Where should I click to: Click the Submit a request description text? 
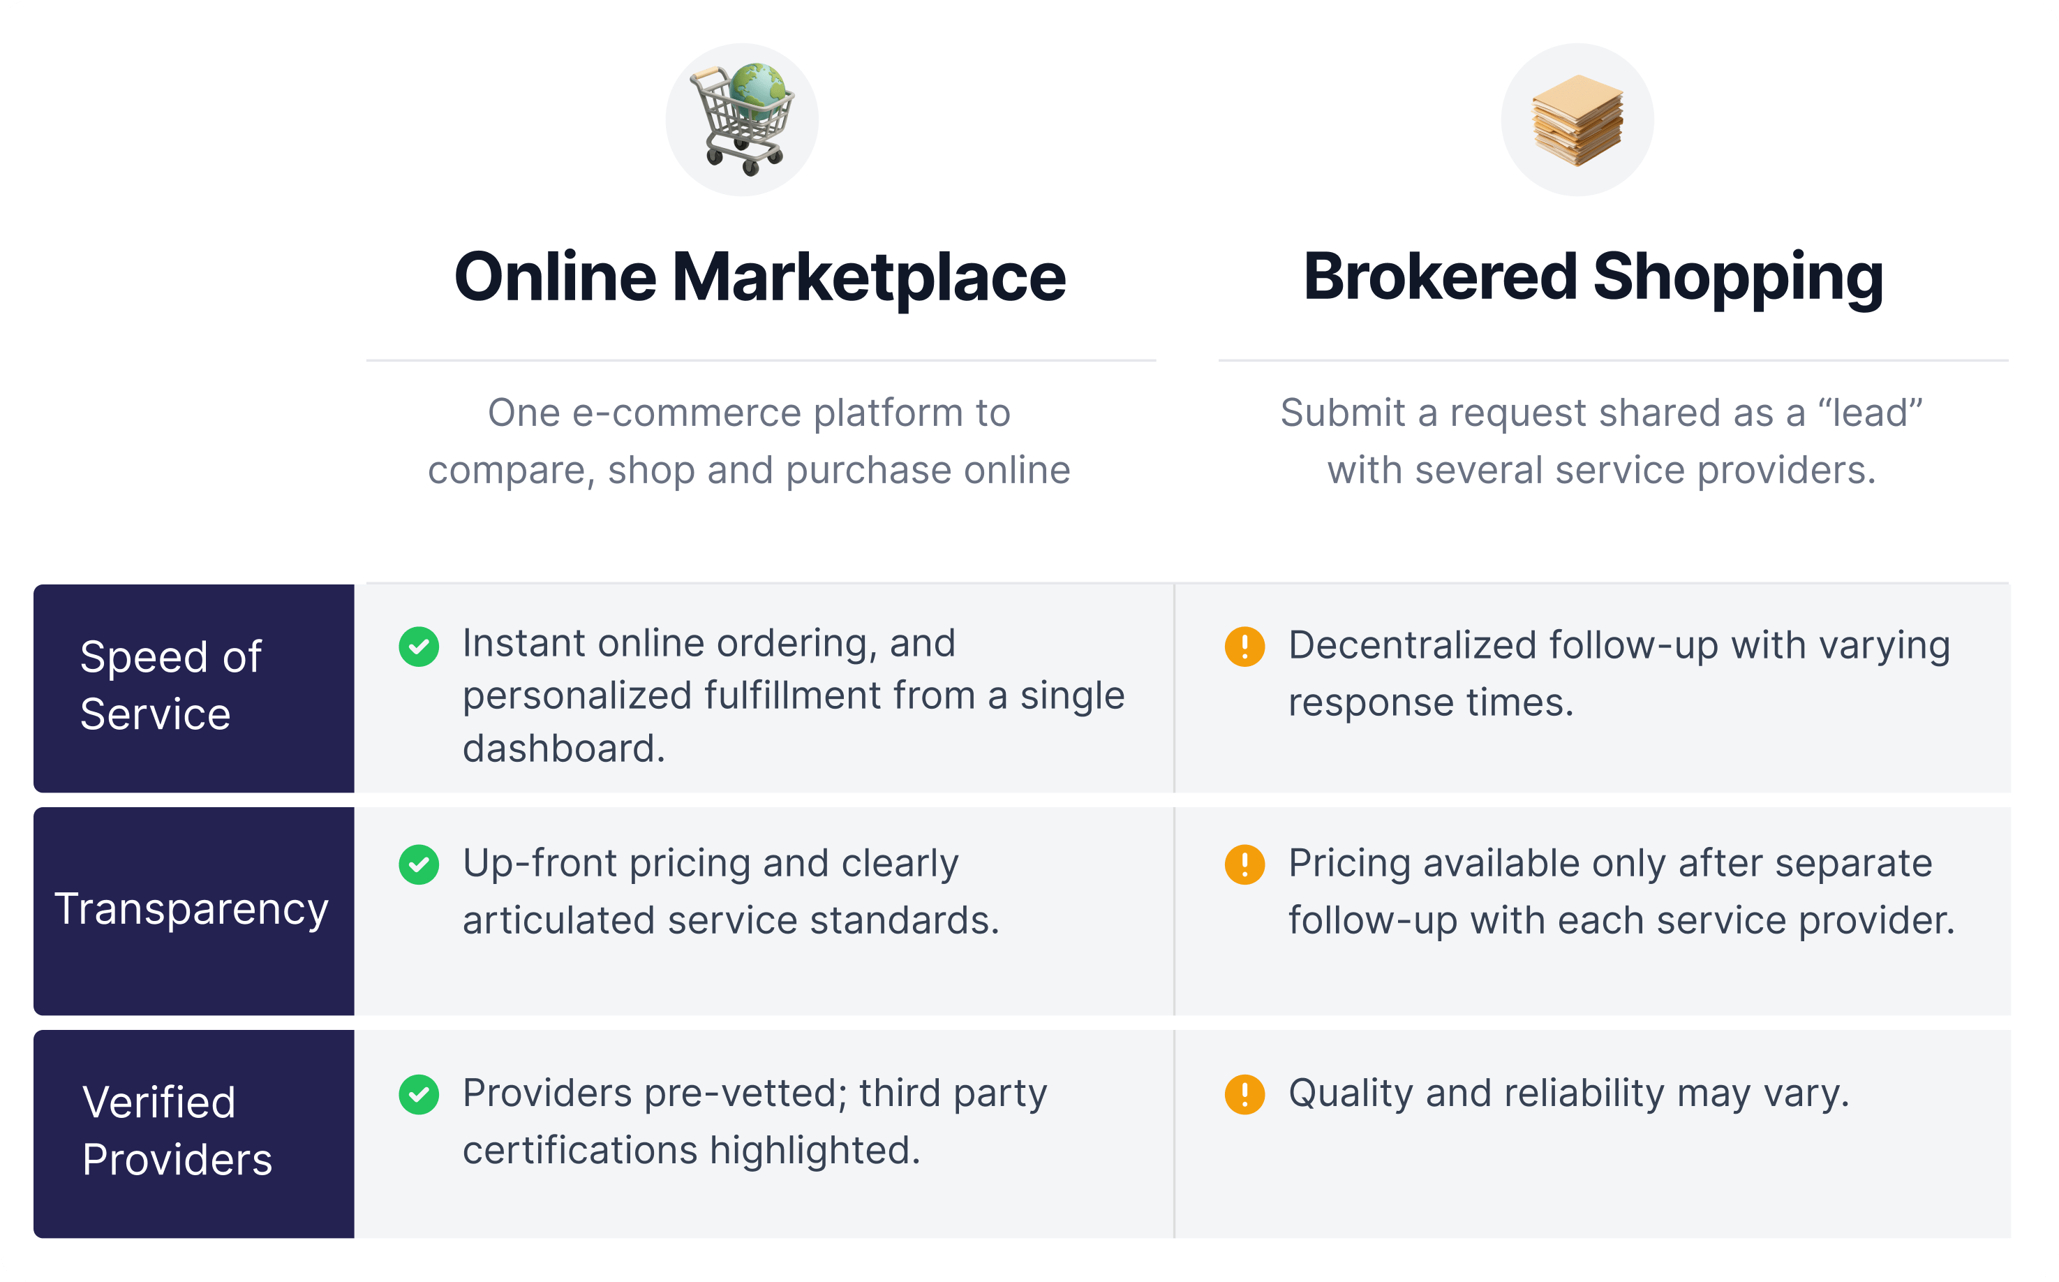point(1601,441)
